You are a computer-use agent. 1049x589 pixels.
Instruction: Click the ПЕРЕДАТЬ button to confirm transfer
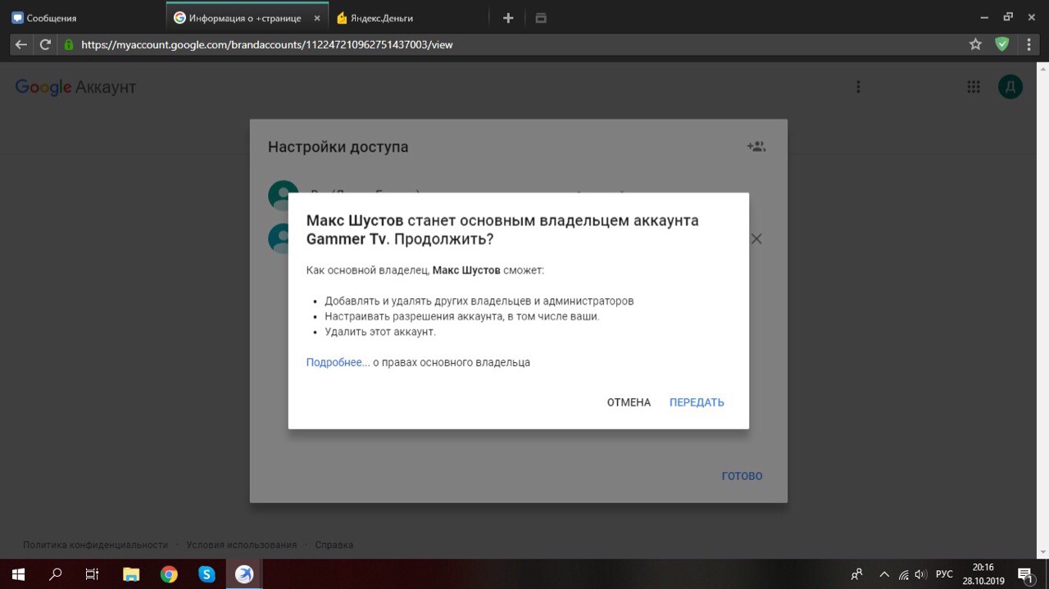(697, 402)
